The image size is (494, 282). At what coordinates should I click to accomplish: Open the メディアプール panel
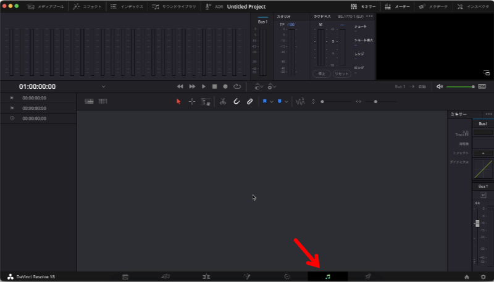click(45, 7)
